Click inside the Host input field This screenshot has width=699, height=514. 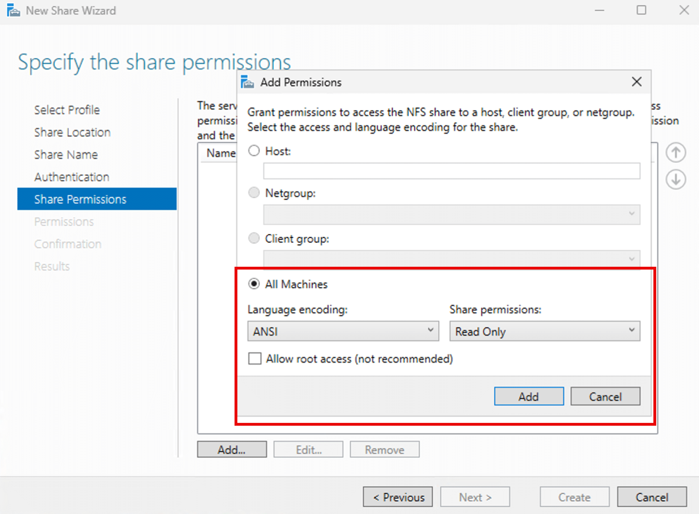[451, 171]
